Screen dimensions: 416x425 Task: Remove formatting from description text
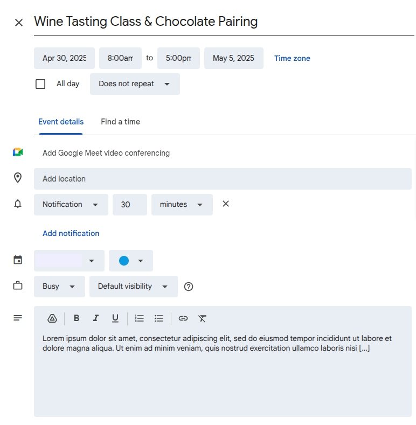(202, 318)
